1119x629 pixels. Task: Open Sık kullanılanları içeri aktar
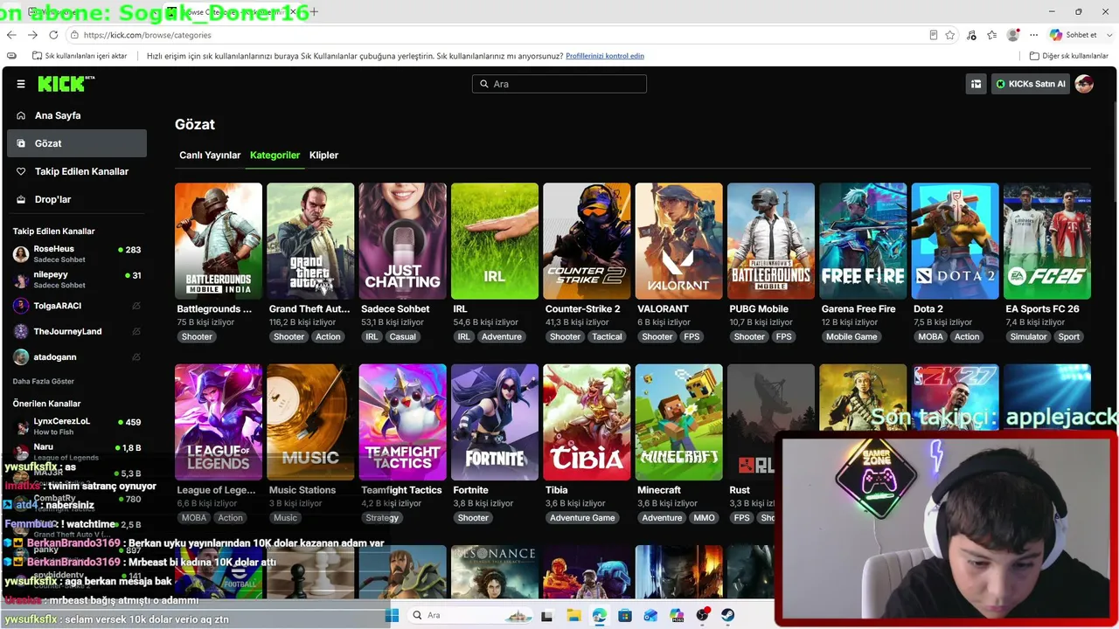pyautogui.click(x=80, y=56)
